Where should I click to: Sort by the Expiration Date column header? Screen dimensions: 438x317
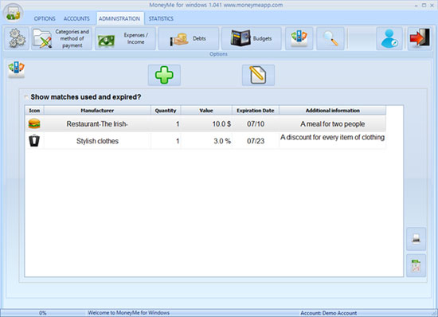tap(256, 111)
